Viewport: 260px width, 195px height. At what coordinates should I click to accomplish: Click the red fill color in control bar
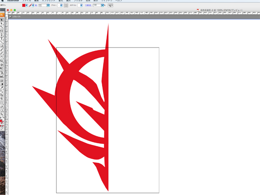tap(24, 5)
